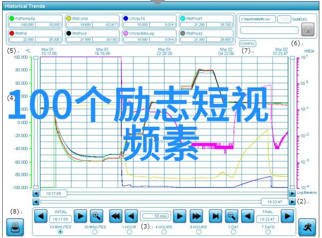Screen dimensions: 322x238
Task: Click left arrow beside FINAL time
Action: coord(247,216)
